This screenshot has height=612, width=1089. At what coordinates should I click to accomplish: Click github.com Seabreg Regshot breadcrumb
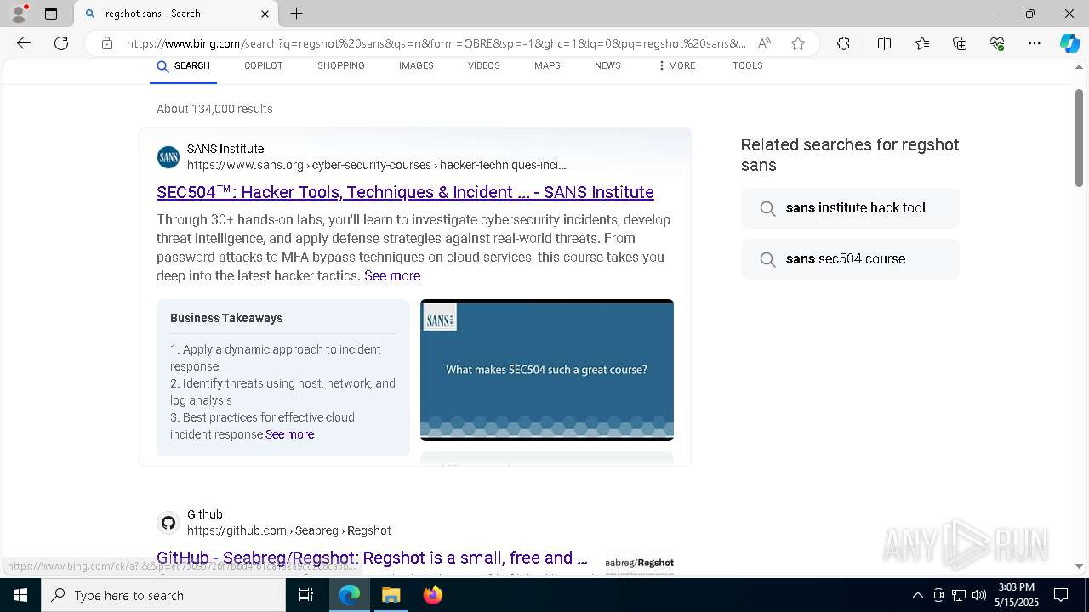click(x=289, y=530)
